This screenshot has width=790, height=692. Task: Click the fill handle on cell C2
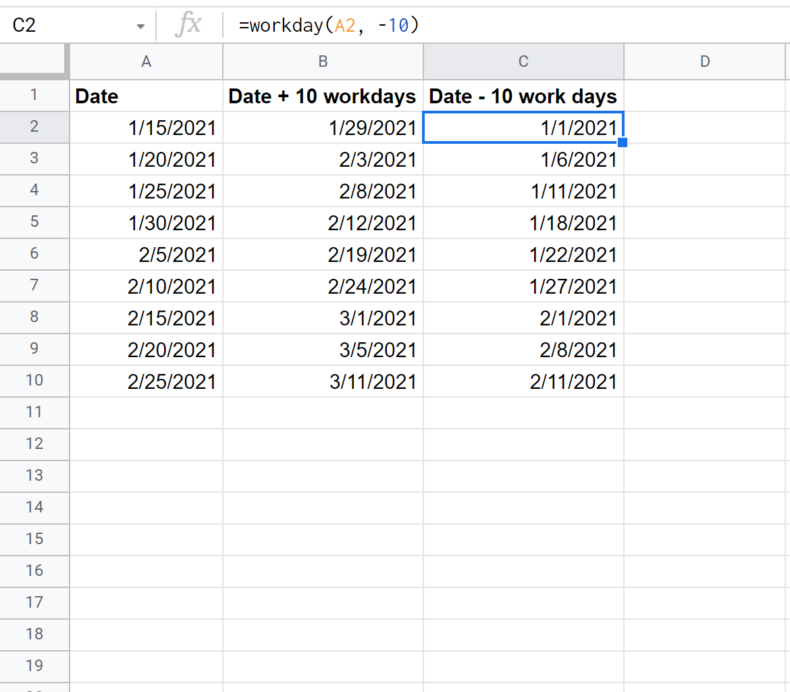[x=623, y=142]
